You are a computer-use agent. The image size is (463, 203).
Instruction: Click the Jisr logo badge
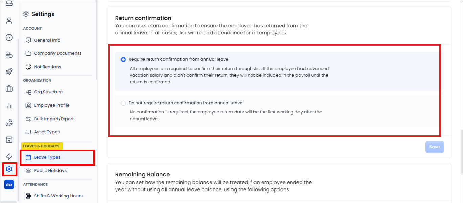9,185
